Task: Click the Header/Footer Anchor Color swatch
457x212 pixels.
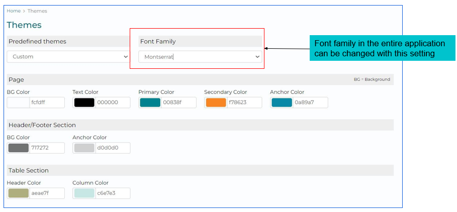Action: pos(84,148)
